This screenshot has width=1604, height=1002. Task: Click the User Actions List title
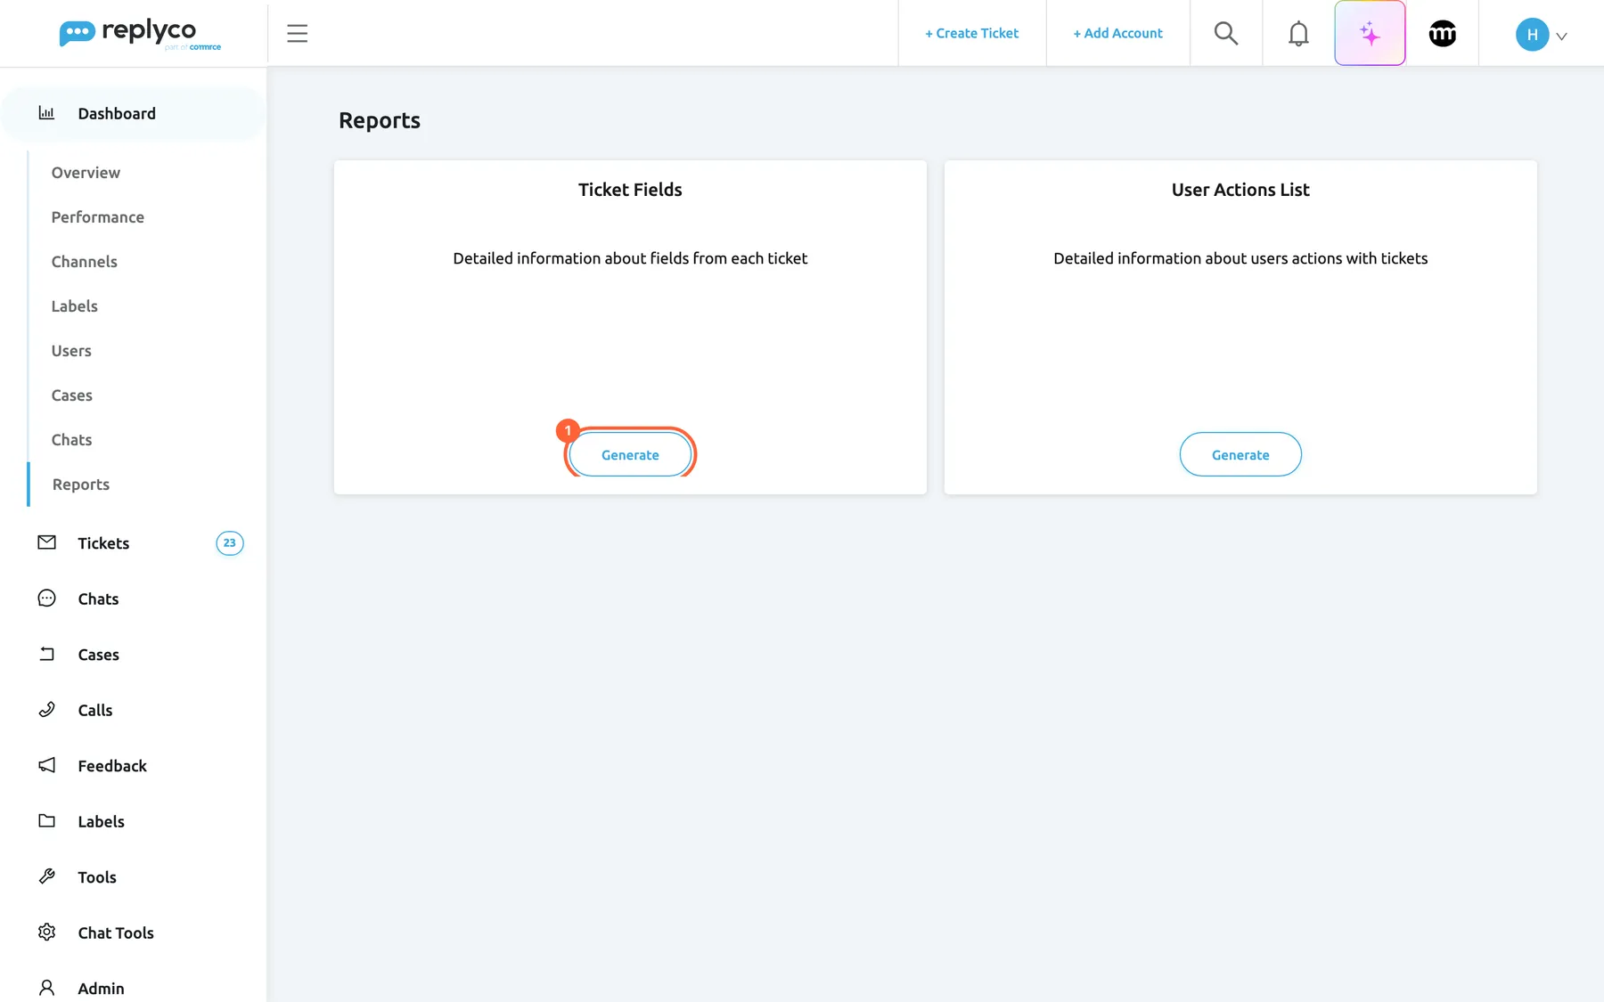1240,190
